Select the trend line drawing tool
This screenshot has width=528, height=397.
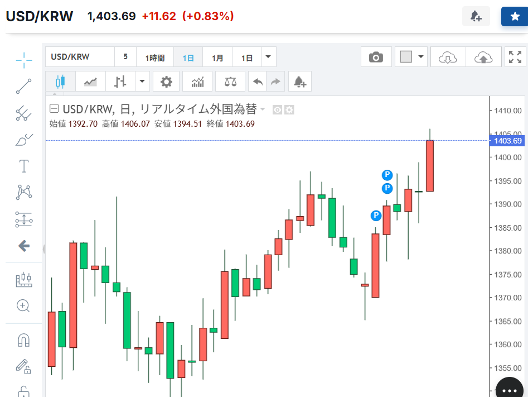click(24, 87)
